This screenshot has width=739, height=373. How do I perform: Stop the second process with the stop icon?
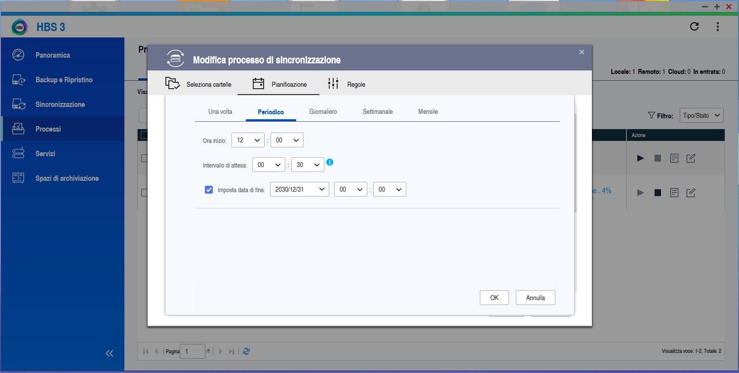pos(658,193)
